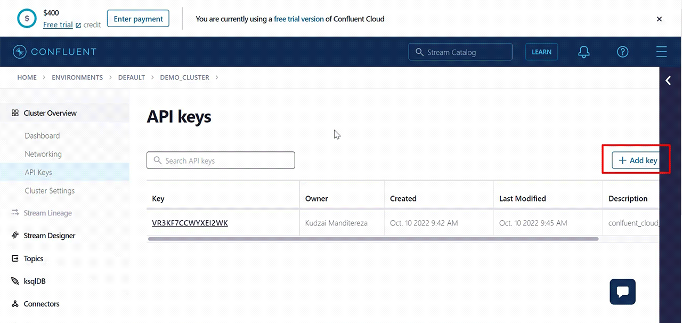Click the Stream Lineage icon
Screen dimensions: 682x323
point(15,213)
